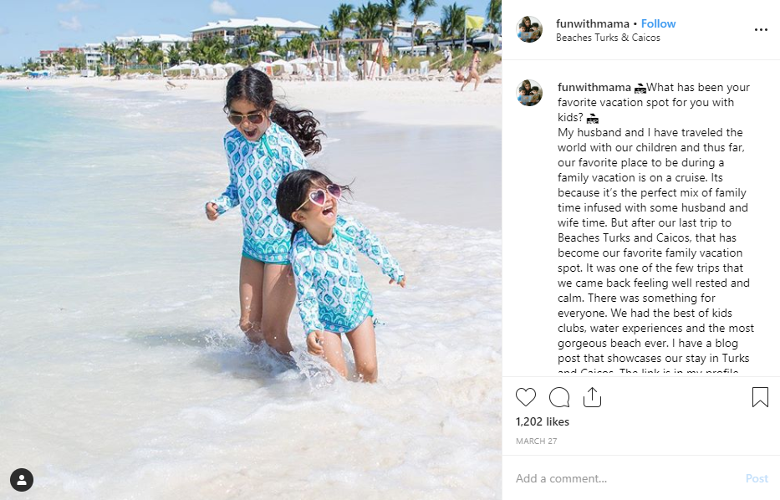Save post with bookmark icon
The height and width of the screenshot is (500, 780).
760,397
